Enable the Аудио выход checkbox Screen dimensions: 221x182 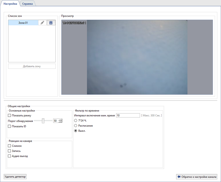[10, 156]
